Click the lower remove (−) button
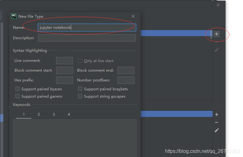The width and height of the screenshot is (243, 157). click(x=217, y=122)
